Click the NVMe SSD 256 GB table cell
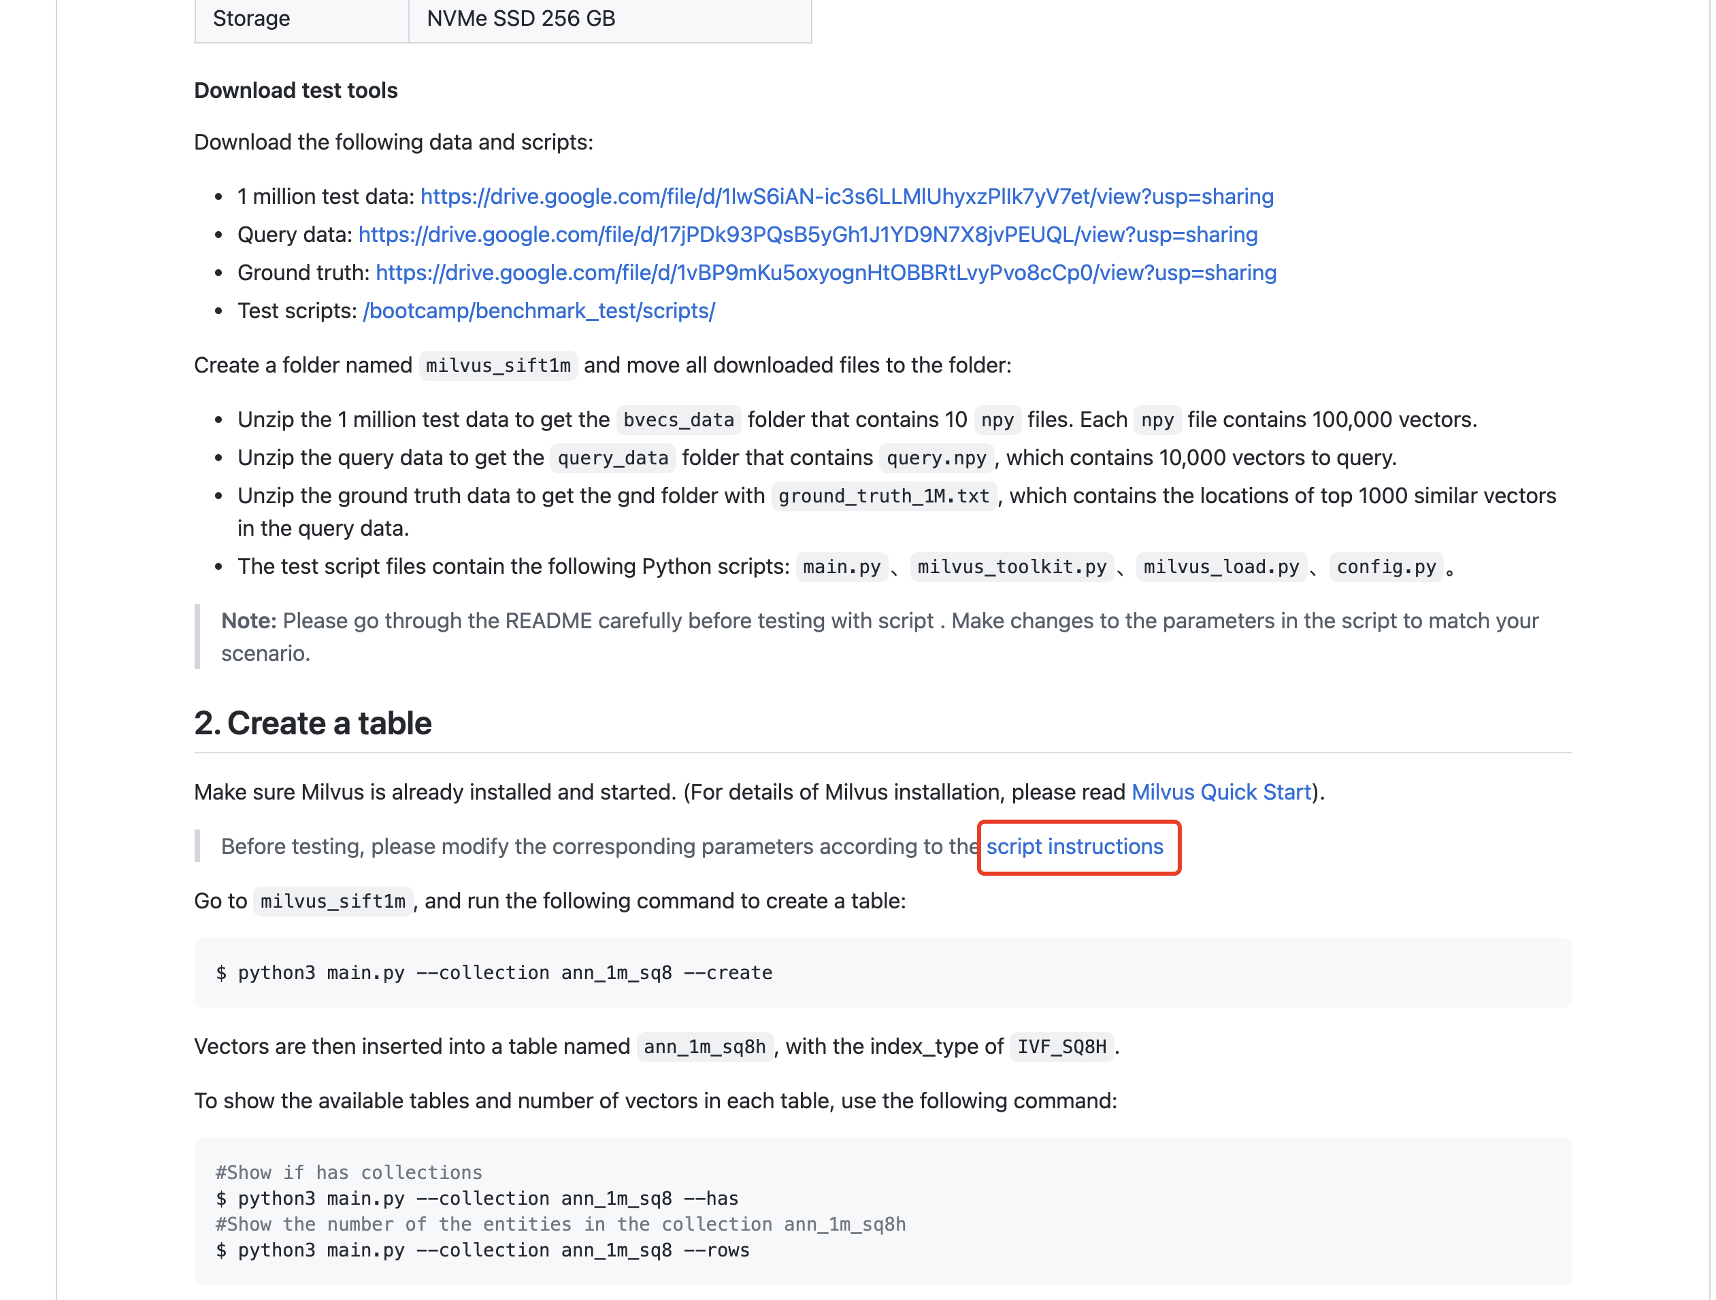1716x1300 pixels. (519, 18)
